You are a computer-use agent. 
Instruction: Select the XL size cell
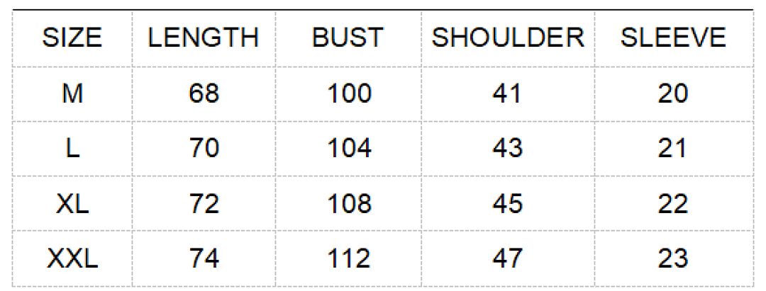coord(72,203)
